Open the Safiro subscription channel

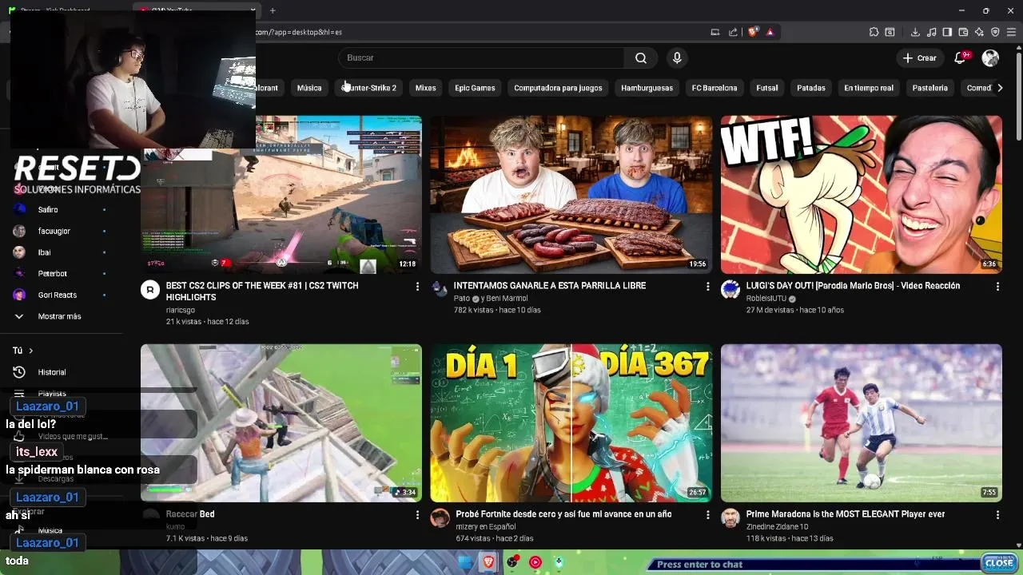(x=48, y=209)
